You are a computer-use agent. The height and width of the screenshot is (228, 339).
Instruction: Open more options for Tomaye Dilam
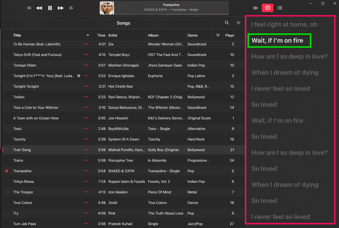(x=86, y=65)
